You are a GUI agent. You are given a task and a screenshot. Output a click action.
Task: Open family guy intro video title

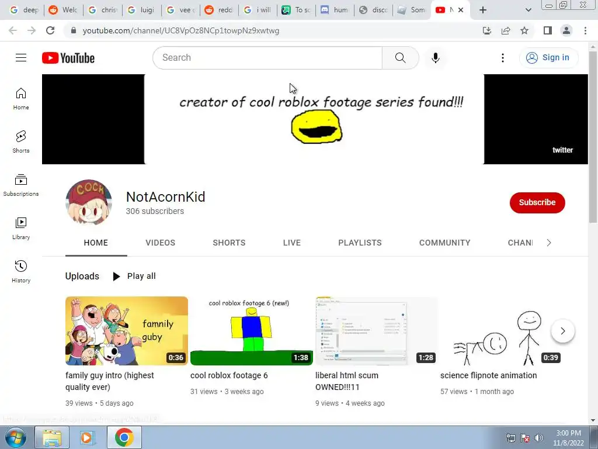[109, 381]
